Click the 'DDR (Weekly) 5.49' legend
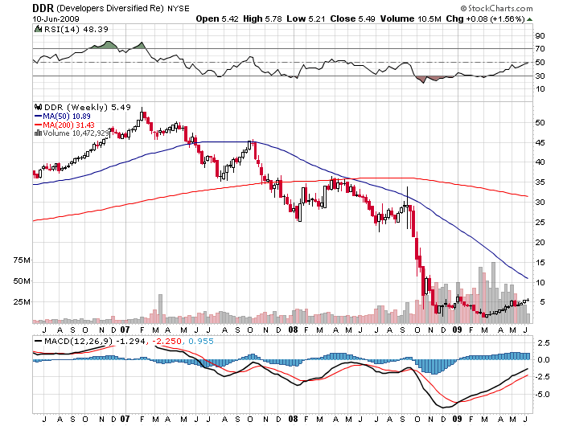The image size is (563, 426). click(87, 107)
